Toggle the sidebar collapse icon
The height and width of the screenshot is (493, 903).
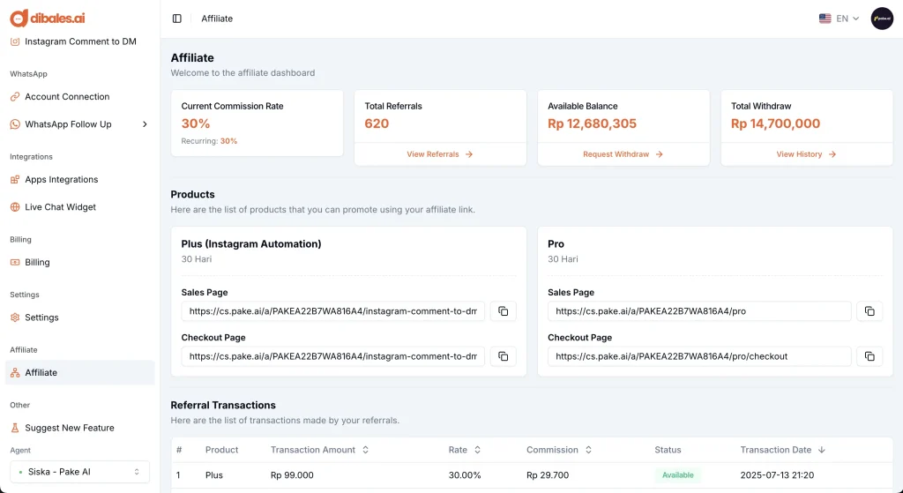pyautogui.click(x=177, y=19)
